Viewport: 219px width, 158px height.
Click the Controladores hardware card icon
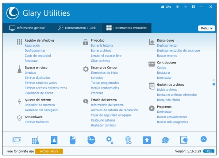pyautogui.click(x=152, y=64)
